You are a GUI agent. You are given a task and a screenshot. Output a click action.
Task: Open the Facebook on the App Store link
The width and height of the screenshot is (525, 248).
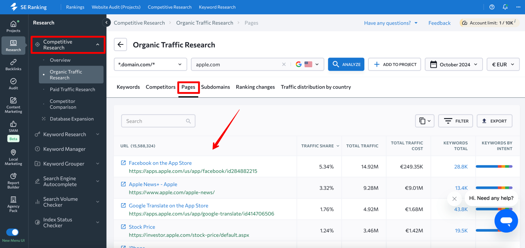(160, 163)
